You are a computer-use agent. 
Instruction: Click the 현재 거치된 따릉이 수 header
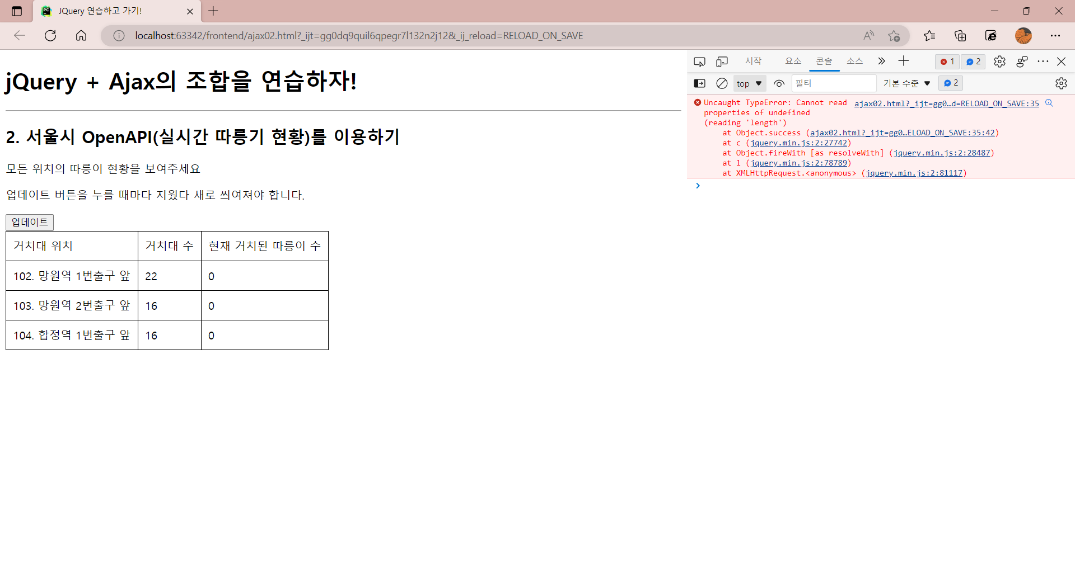pyautogui.click(x=265, y=246)
